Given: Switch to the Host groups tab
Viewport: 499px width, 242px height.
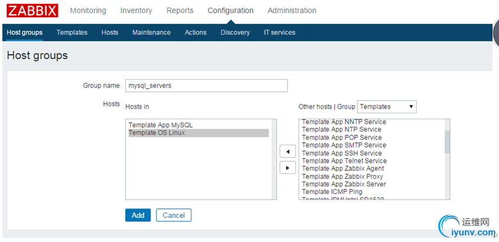Looking at the screenshot, I should [24, 32].
